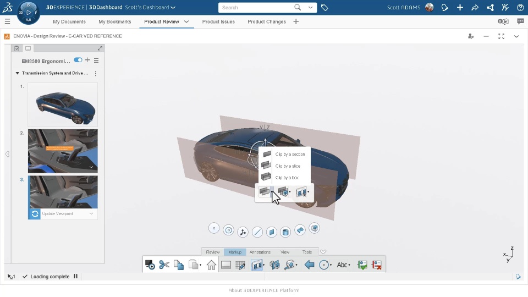Click the tag icon next to search
Viewport: 528px width, 297px height.
point(324,7)
